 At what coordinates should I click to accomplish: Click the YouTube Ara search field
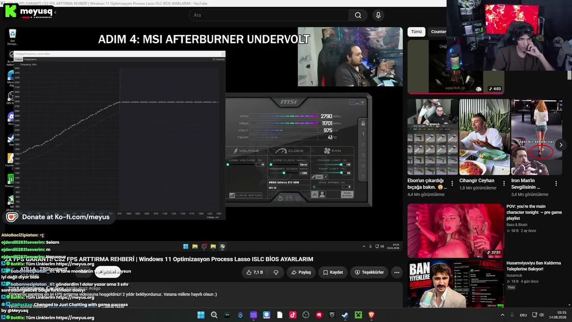point(269,15)
